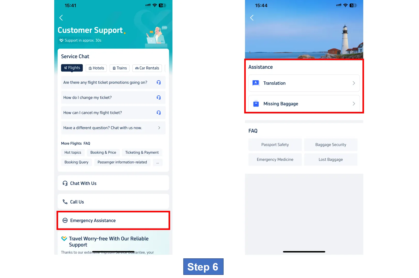Select the Car Rentals tab
This screenshot has height=278, width=419.
(x=147, y=68)
